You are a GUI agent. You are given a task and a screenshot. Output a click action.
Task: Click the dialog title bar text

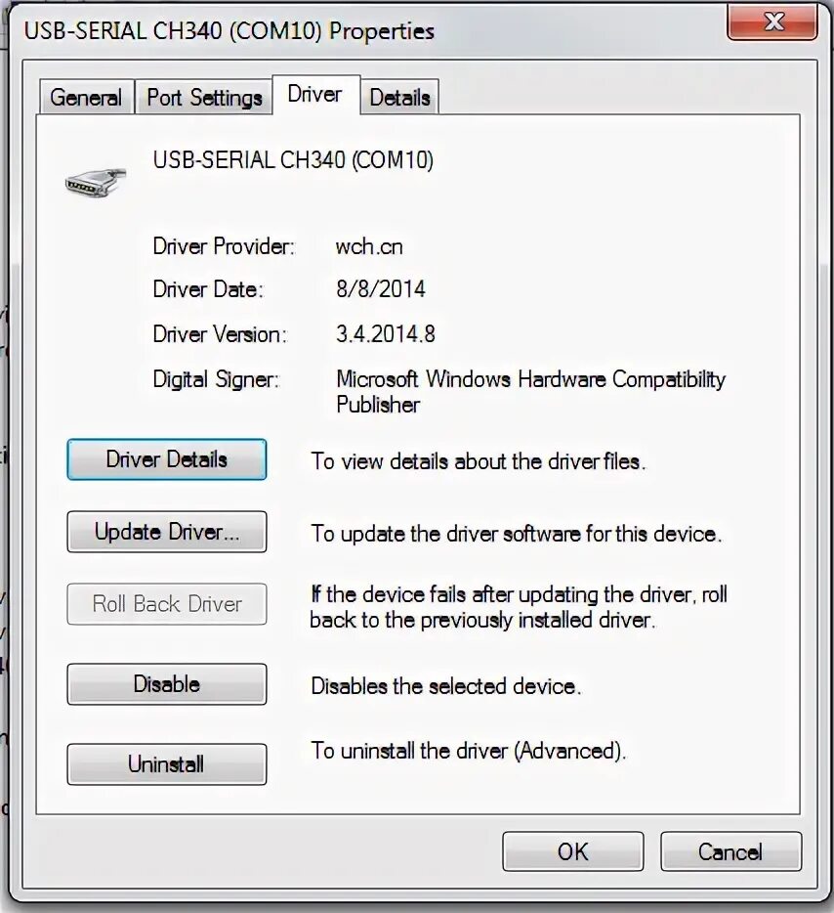(x=229, y=31)
